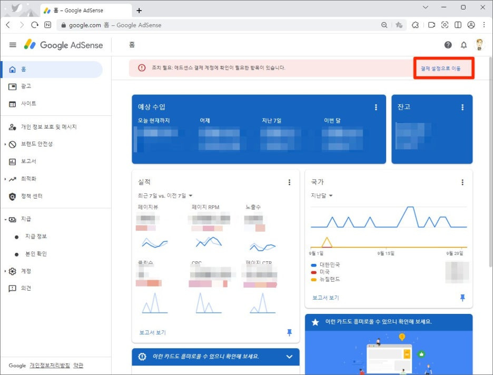Select 지급 정보 under 지급
493x375 pixels.
pyautogui.click(x=36, y=236)
